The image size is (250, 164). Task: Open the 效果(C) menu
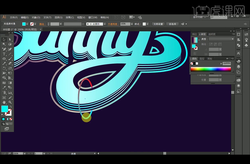[70, 17]
